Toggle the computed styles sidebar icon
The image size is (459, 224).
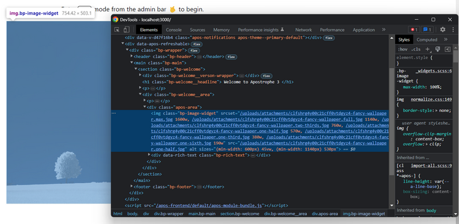point(448,49)
